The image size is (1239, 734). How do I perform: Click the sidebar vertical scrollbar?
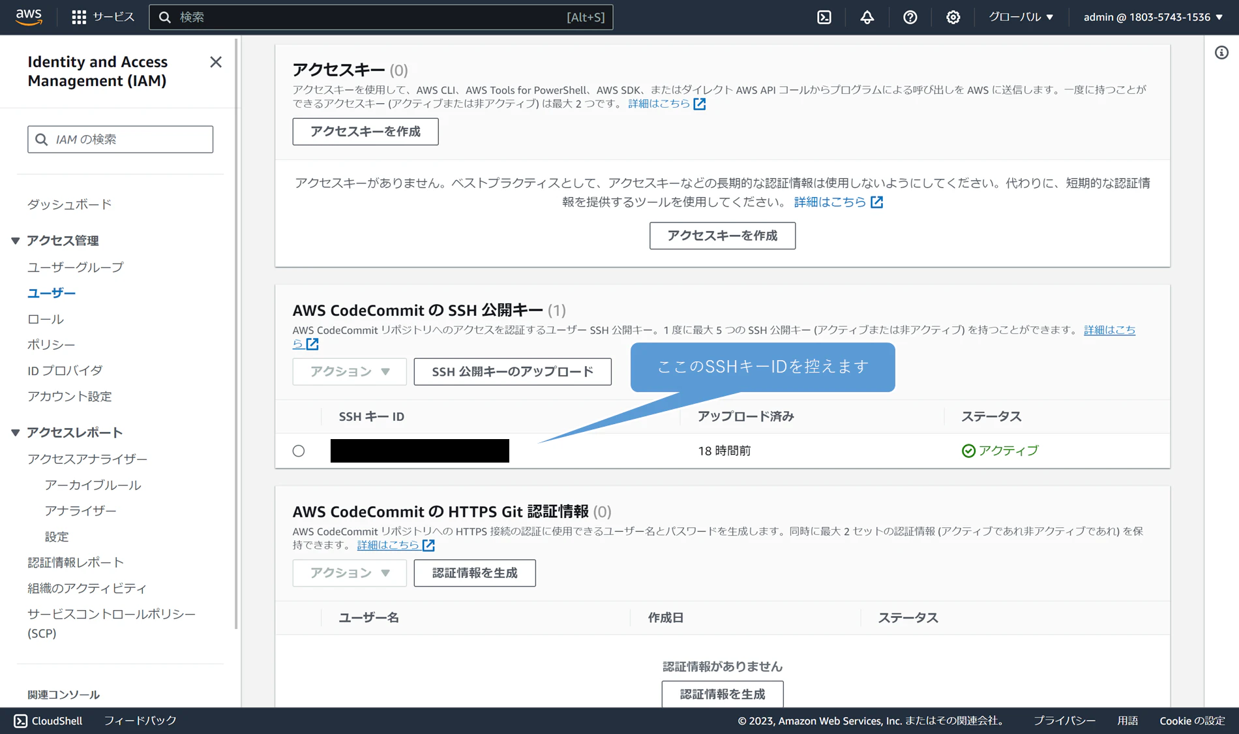click(237, 333)
